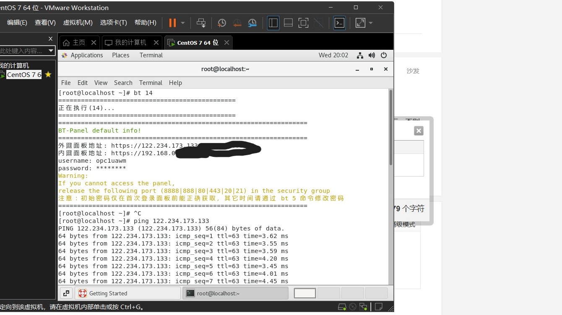The height and width of the screenshot is (315, 562).
Task: Switch to the Getting Started taskbar window
Action: tap(127, 293)
